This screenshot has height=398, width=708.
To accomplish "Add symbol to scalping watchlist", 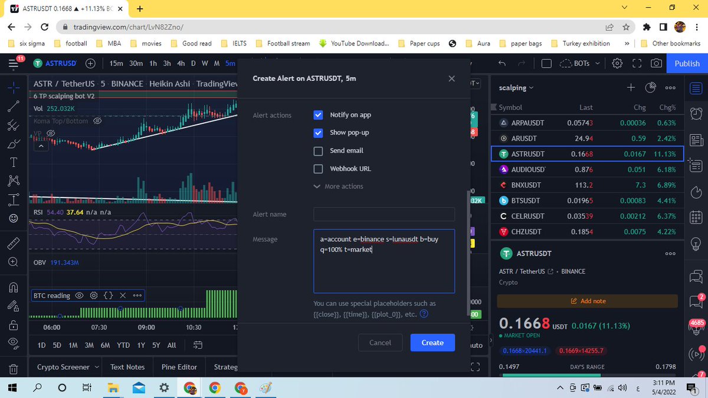I will click(x=631, y=87).
